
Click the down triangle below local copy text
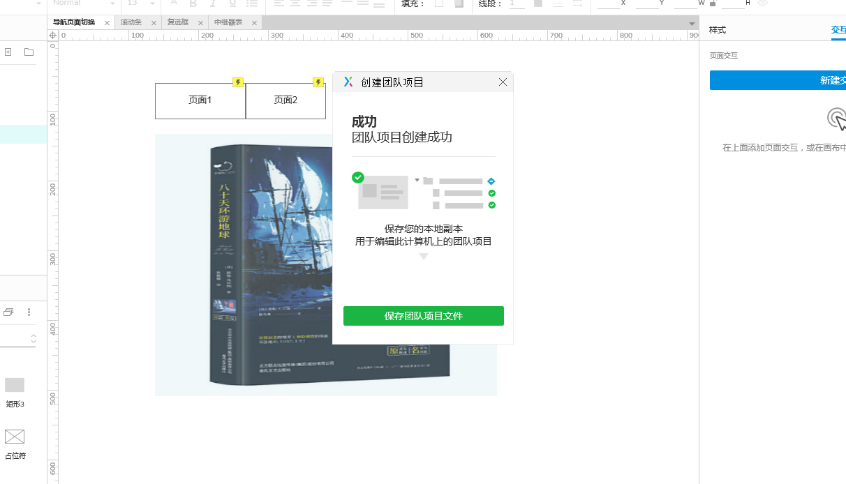point(424,257)
